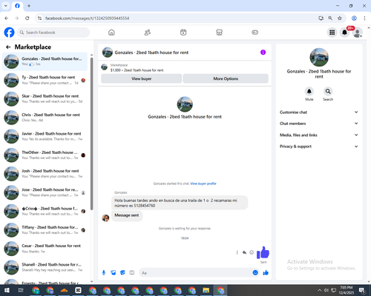Screen dimensions: 371x296
Task: Open the notifications bell
Action: [344, 33]
